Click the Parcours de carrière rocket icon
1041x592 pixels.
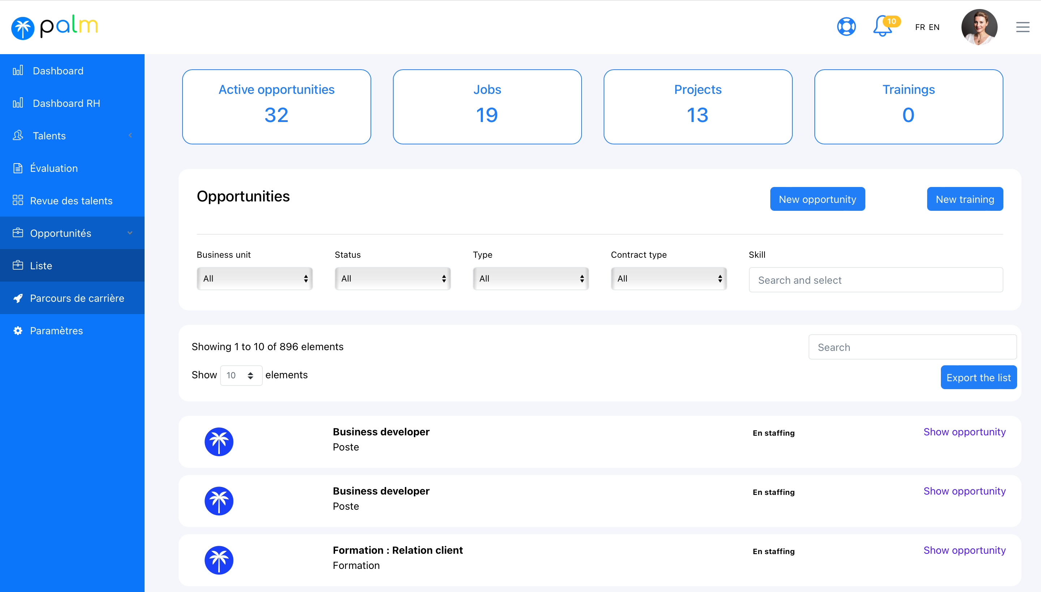click(17, 298)
